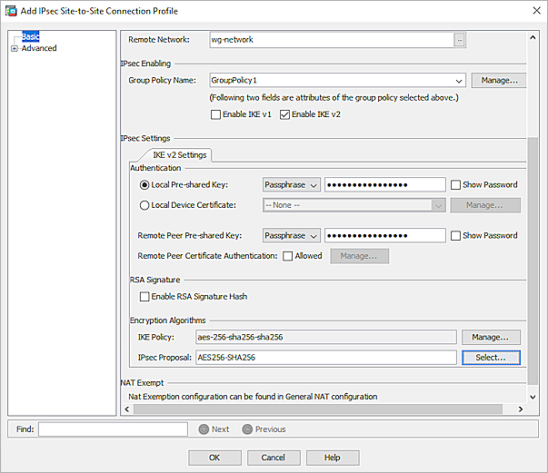The image size is (548, 473).
Task: Select Local Device Certificate radio button
Action: 144,205
